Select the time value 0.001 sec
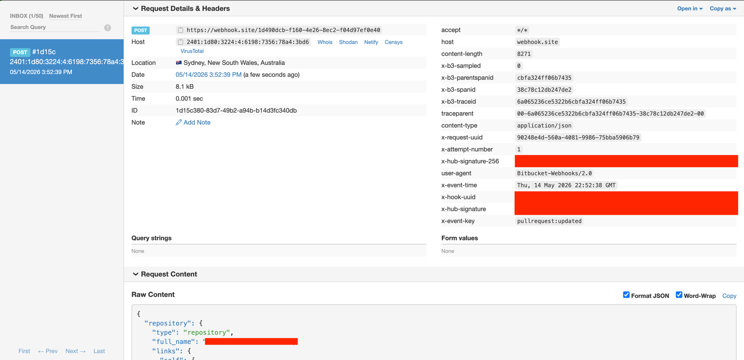Screen dimensions: 744x360 [189, 99]
